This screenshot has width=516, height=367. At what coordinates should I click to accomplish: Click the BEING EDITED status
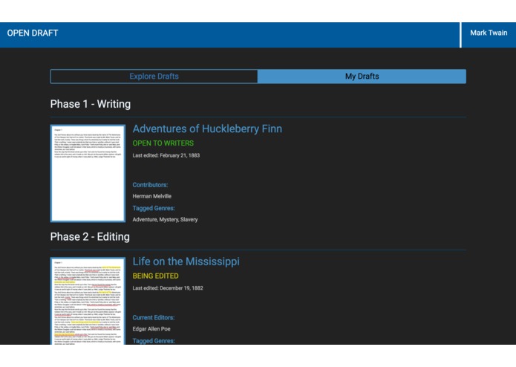coord(156,276)
